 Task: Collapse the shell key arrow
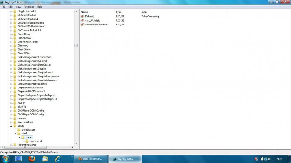pyautogui.click(x=15, y=133)
